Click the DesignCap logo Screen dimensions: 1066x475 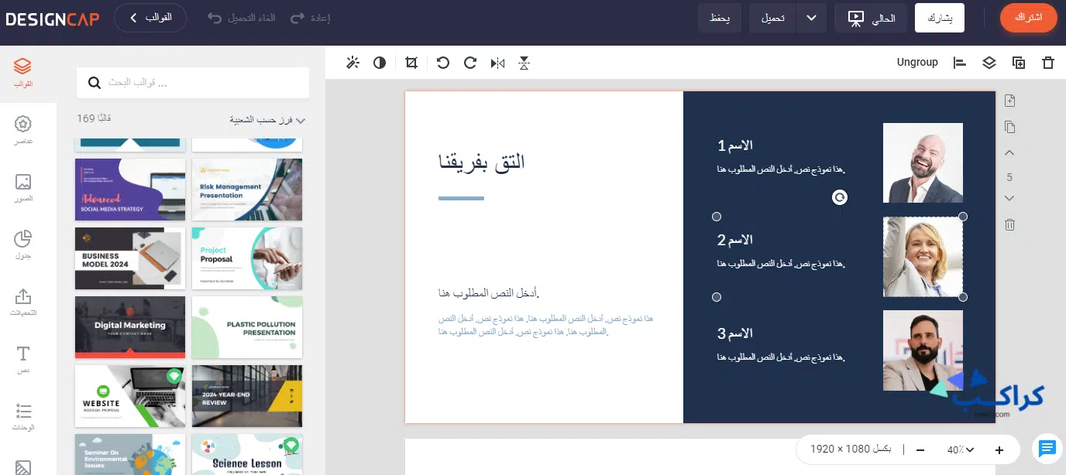click(52, 18)
